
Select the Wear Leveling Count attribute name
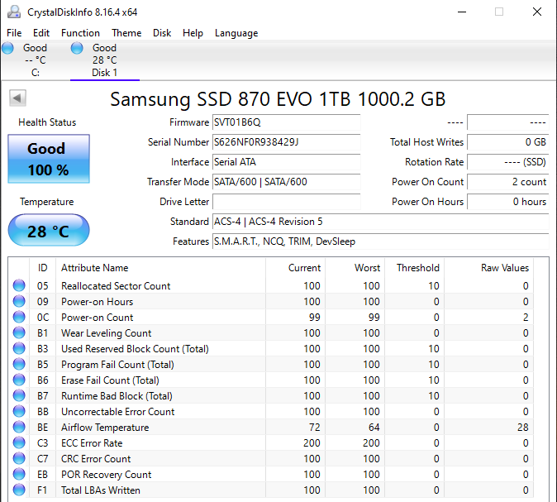pos(107,333)
